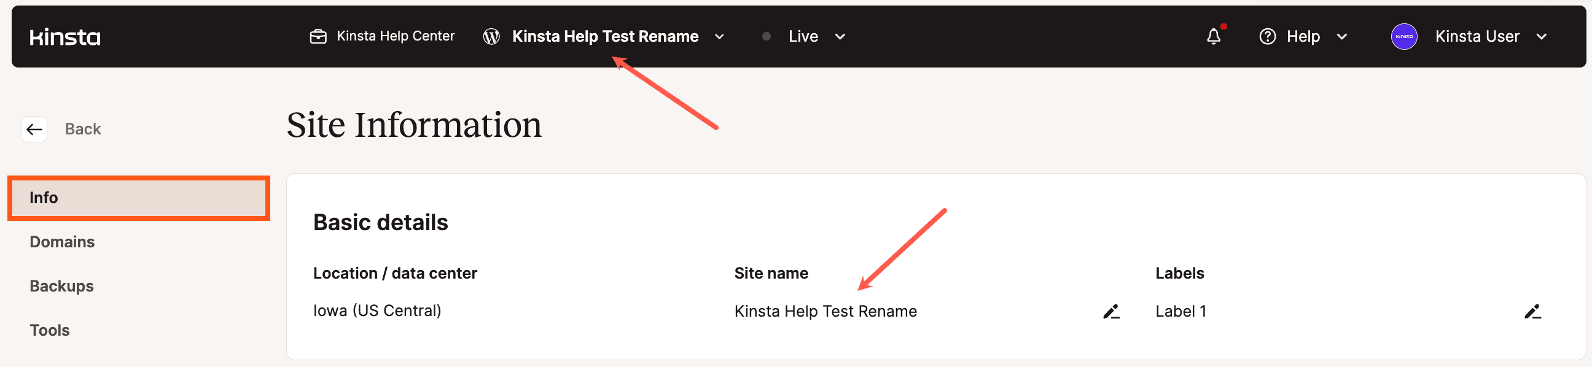Edit the site name with pencil icon
Screen dimensions: 1592x367
pyautogui.click(x=1110, y=311)
